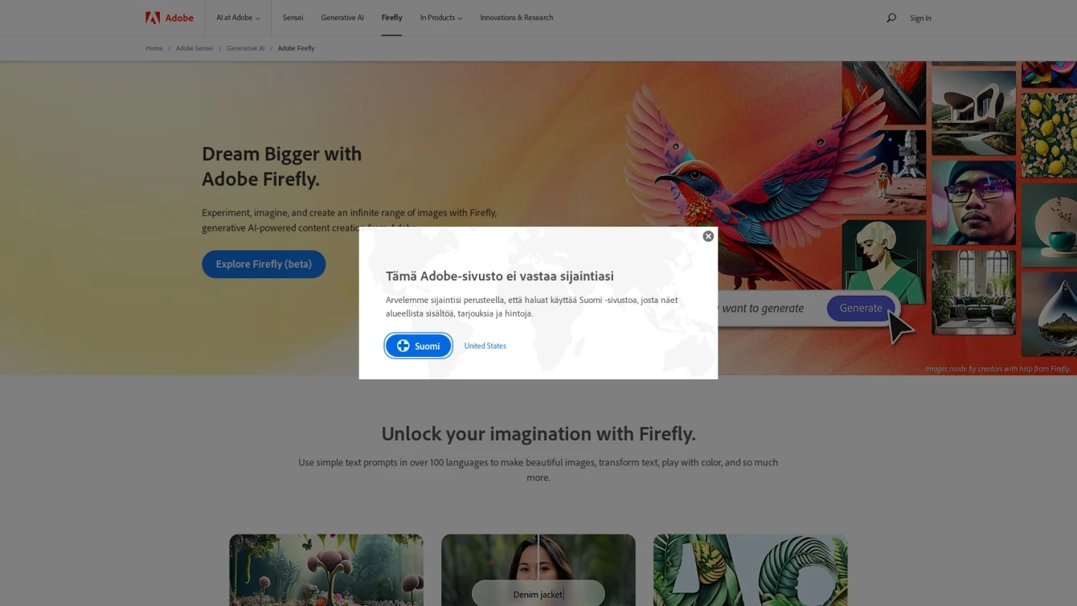Image resolution: width=1077 pixels, height=606 pixels.
Task: Open the indoor plants lounge thumbnail
Action: click(973, 293)
